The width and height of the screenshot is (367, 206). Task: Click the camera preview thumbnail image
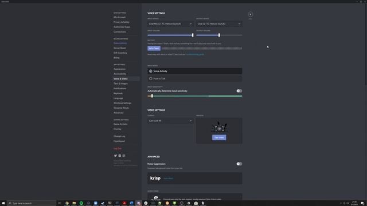[219, 128]
